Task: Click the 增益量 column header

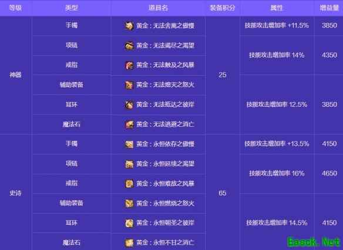Action: (329, 8)
